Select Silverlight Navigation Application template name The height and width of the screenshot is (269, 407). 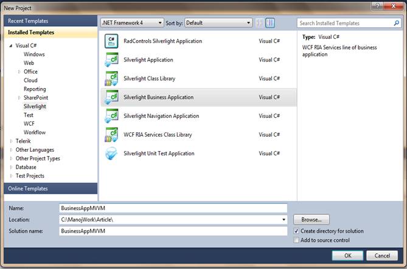tap(161, 116)
